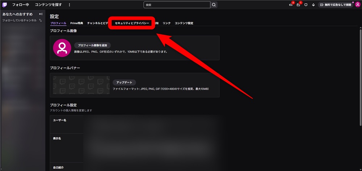362x171 pixels.
Task: Click the ファイルフォーマット banner size hint text
Action: 161,89
